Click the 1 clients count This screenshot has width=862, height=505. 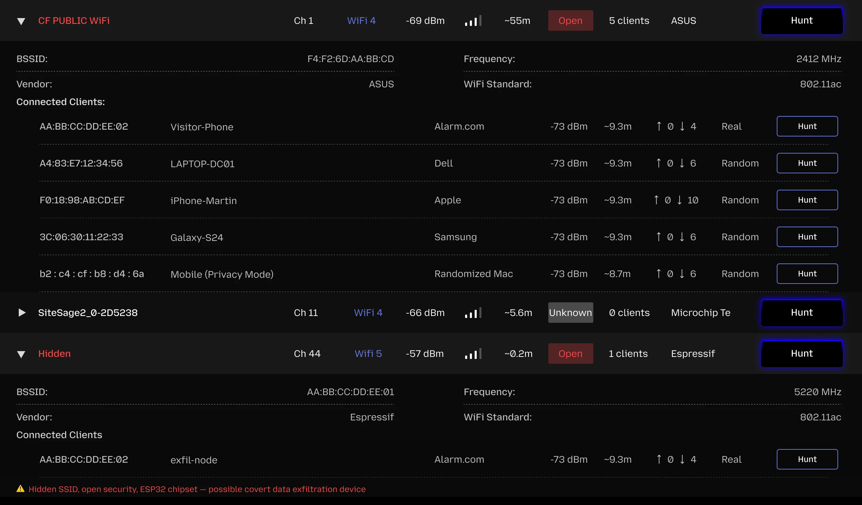pyautogui.click(x=628, y=353)
